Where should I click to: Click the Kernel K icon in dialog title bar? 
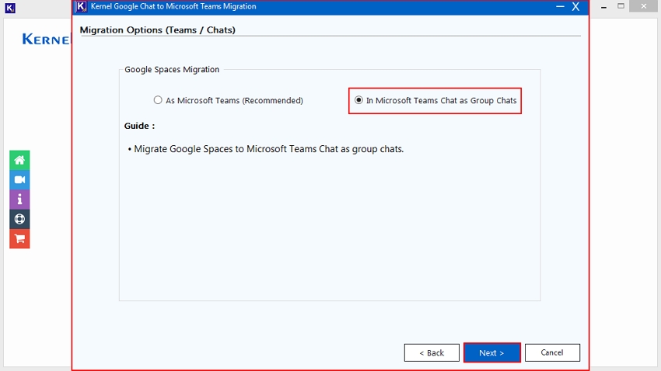pos(81,6)
